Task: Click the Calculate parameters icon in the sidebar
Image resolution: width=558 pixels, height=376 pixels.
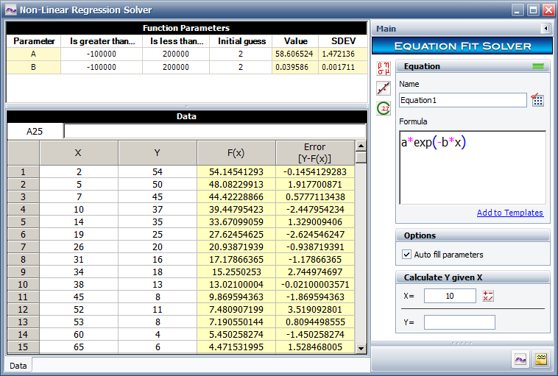Action: (384, 68)
